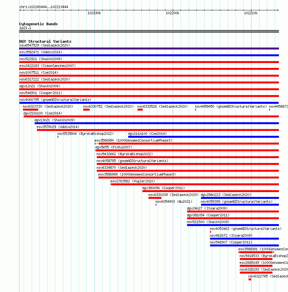This screenshot has width=288, height=292.
Task: Click nsv546901 (Cooper2011) variant label
Action: [x=41, y=93]
